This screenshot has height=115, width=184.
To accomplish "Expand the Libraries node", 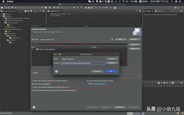I will [x=6, y=27].
